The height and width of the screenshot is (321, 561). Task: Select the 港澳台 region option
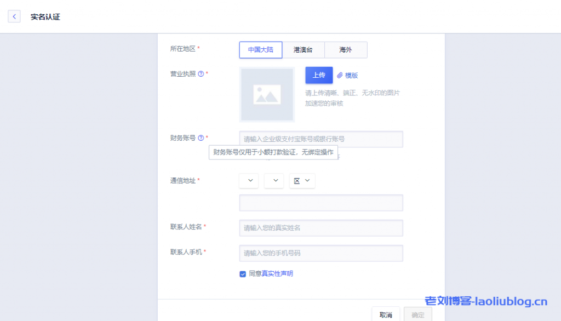point(303,50)
